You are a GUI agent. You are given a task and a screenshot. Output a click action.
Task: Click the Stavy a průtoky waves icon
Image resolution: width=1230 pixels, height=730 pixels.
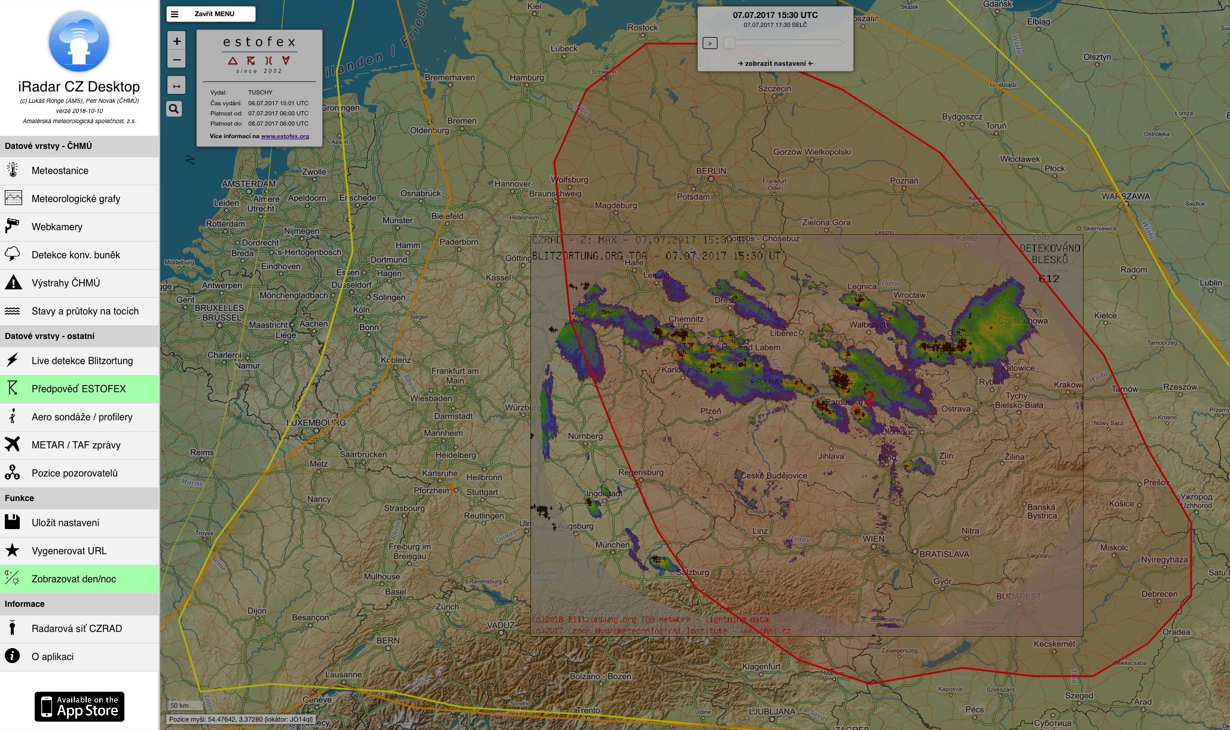pyautogui.click(x=13, y=311)
